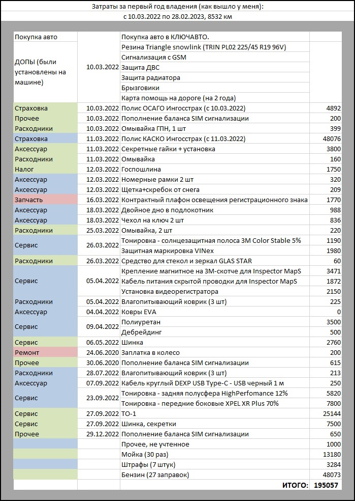Click the amount 615
Image resolution: width=355 pixels, height=501 pixels.
click(335, 364)
